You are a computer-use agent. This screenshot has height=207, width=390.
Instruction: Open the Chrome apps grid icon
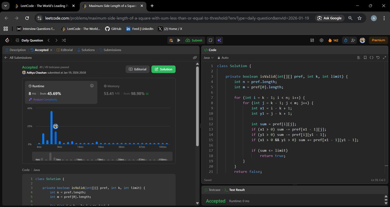[x=6, y=29]
